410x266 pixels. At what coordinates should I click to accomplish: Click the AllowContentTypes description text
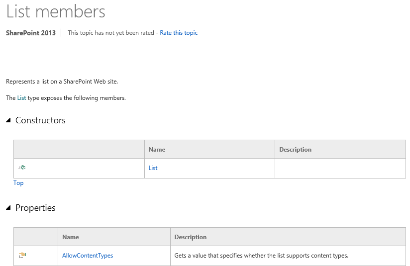pos(261,256)
